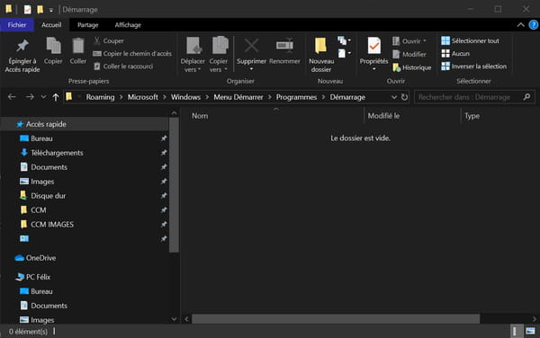540x338 pixels.
Task: Collapse the ribbon with the chevron
Action: (x=521, y=25)
